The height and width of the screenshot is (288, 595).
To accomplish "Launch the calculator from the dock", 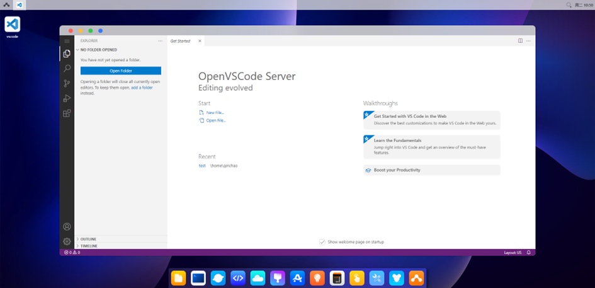I will 337,278.
